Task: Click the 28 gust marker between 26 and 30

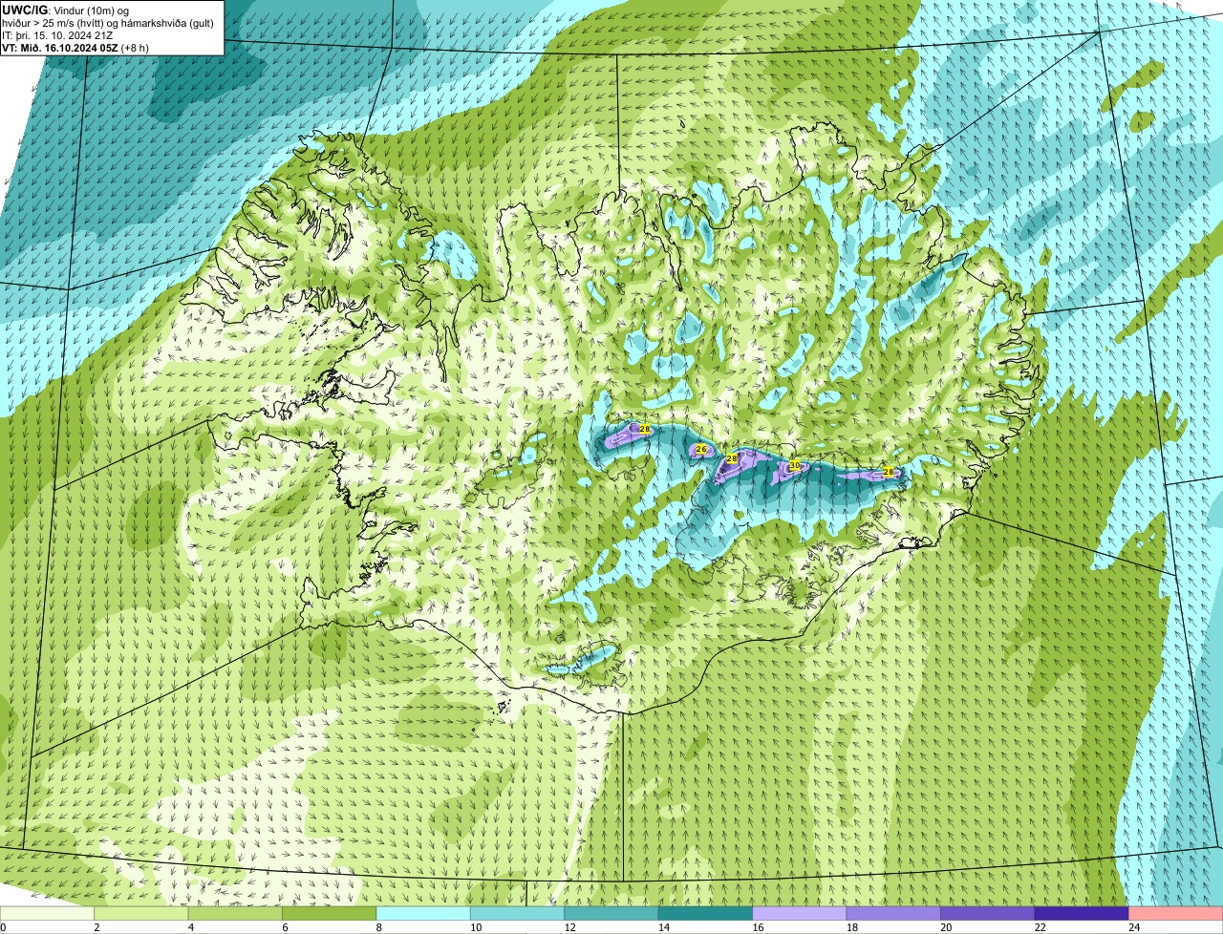Action: [732, 459]
